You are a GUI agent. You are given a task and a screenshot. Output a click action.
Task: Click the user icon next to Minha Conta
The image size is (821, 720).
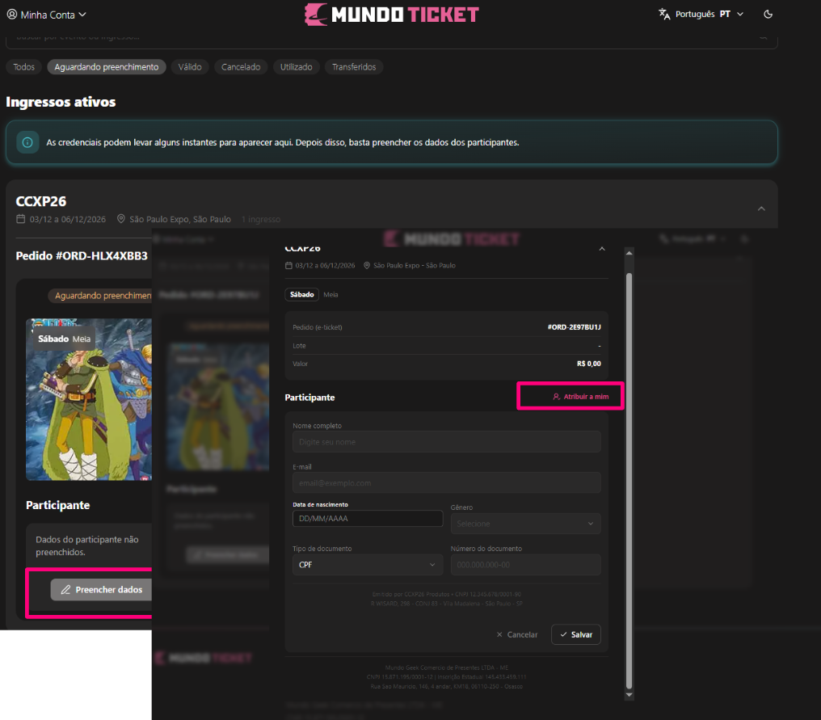point(12,14)
